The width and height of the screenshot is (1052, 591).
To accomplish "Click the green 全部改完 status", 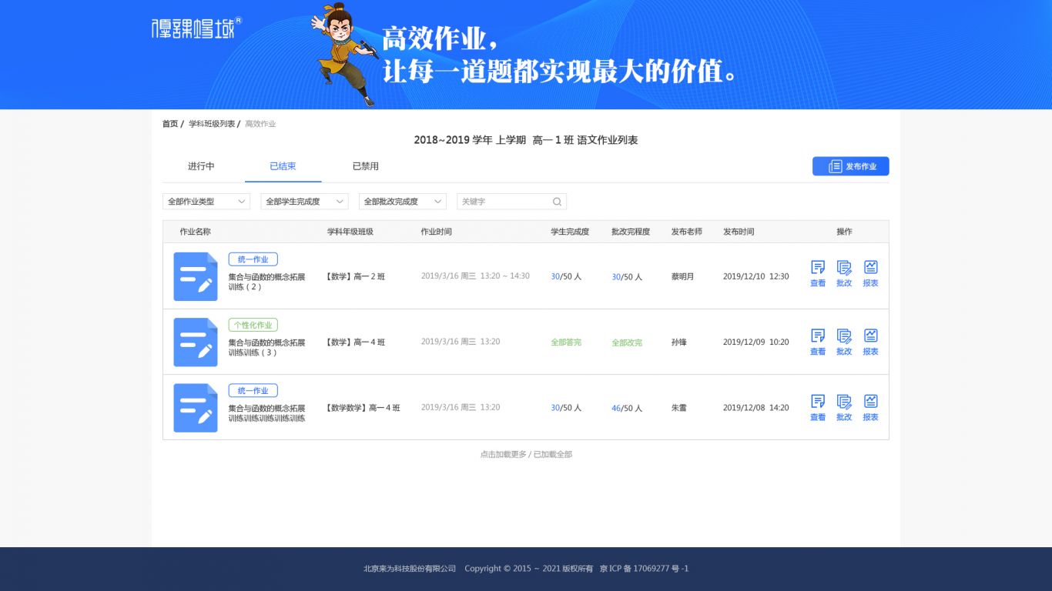I will point(627,342).
